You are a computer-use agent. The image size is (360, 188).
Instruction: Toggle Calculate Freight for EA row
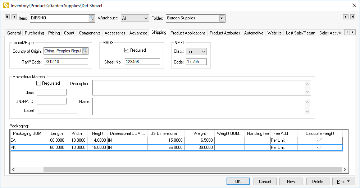[319, 140]
